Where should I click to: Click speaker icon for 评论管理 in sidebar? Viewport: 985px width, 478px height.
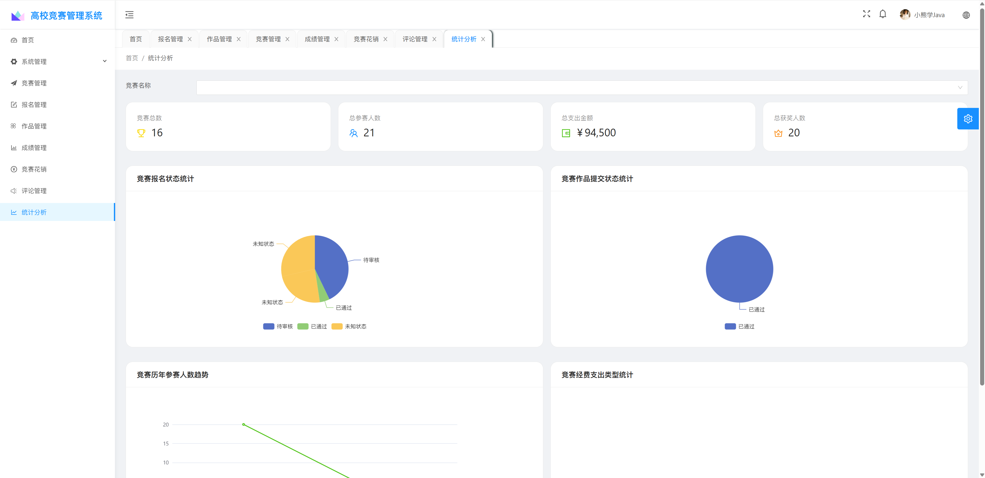[14, 191]
